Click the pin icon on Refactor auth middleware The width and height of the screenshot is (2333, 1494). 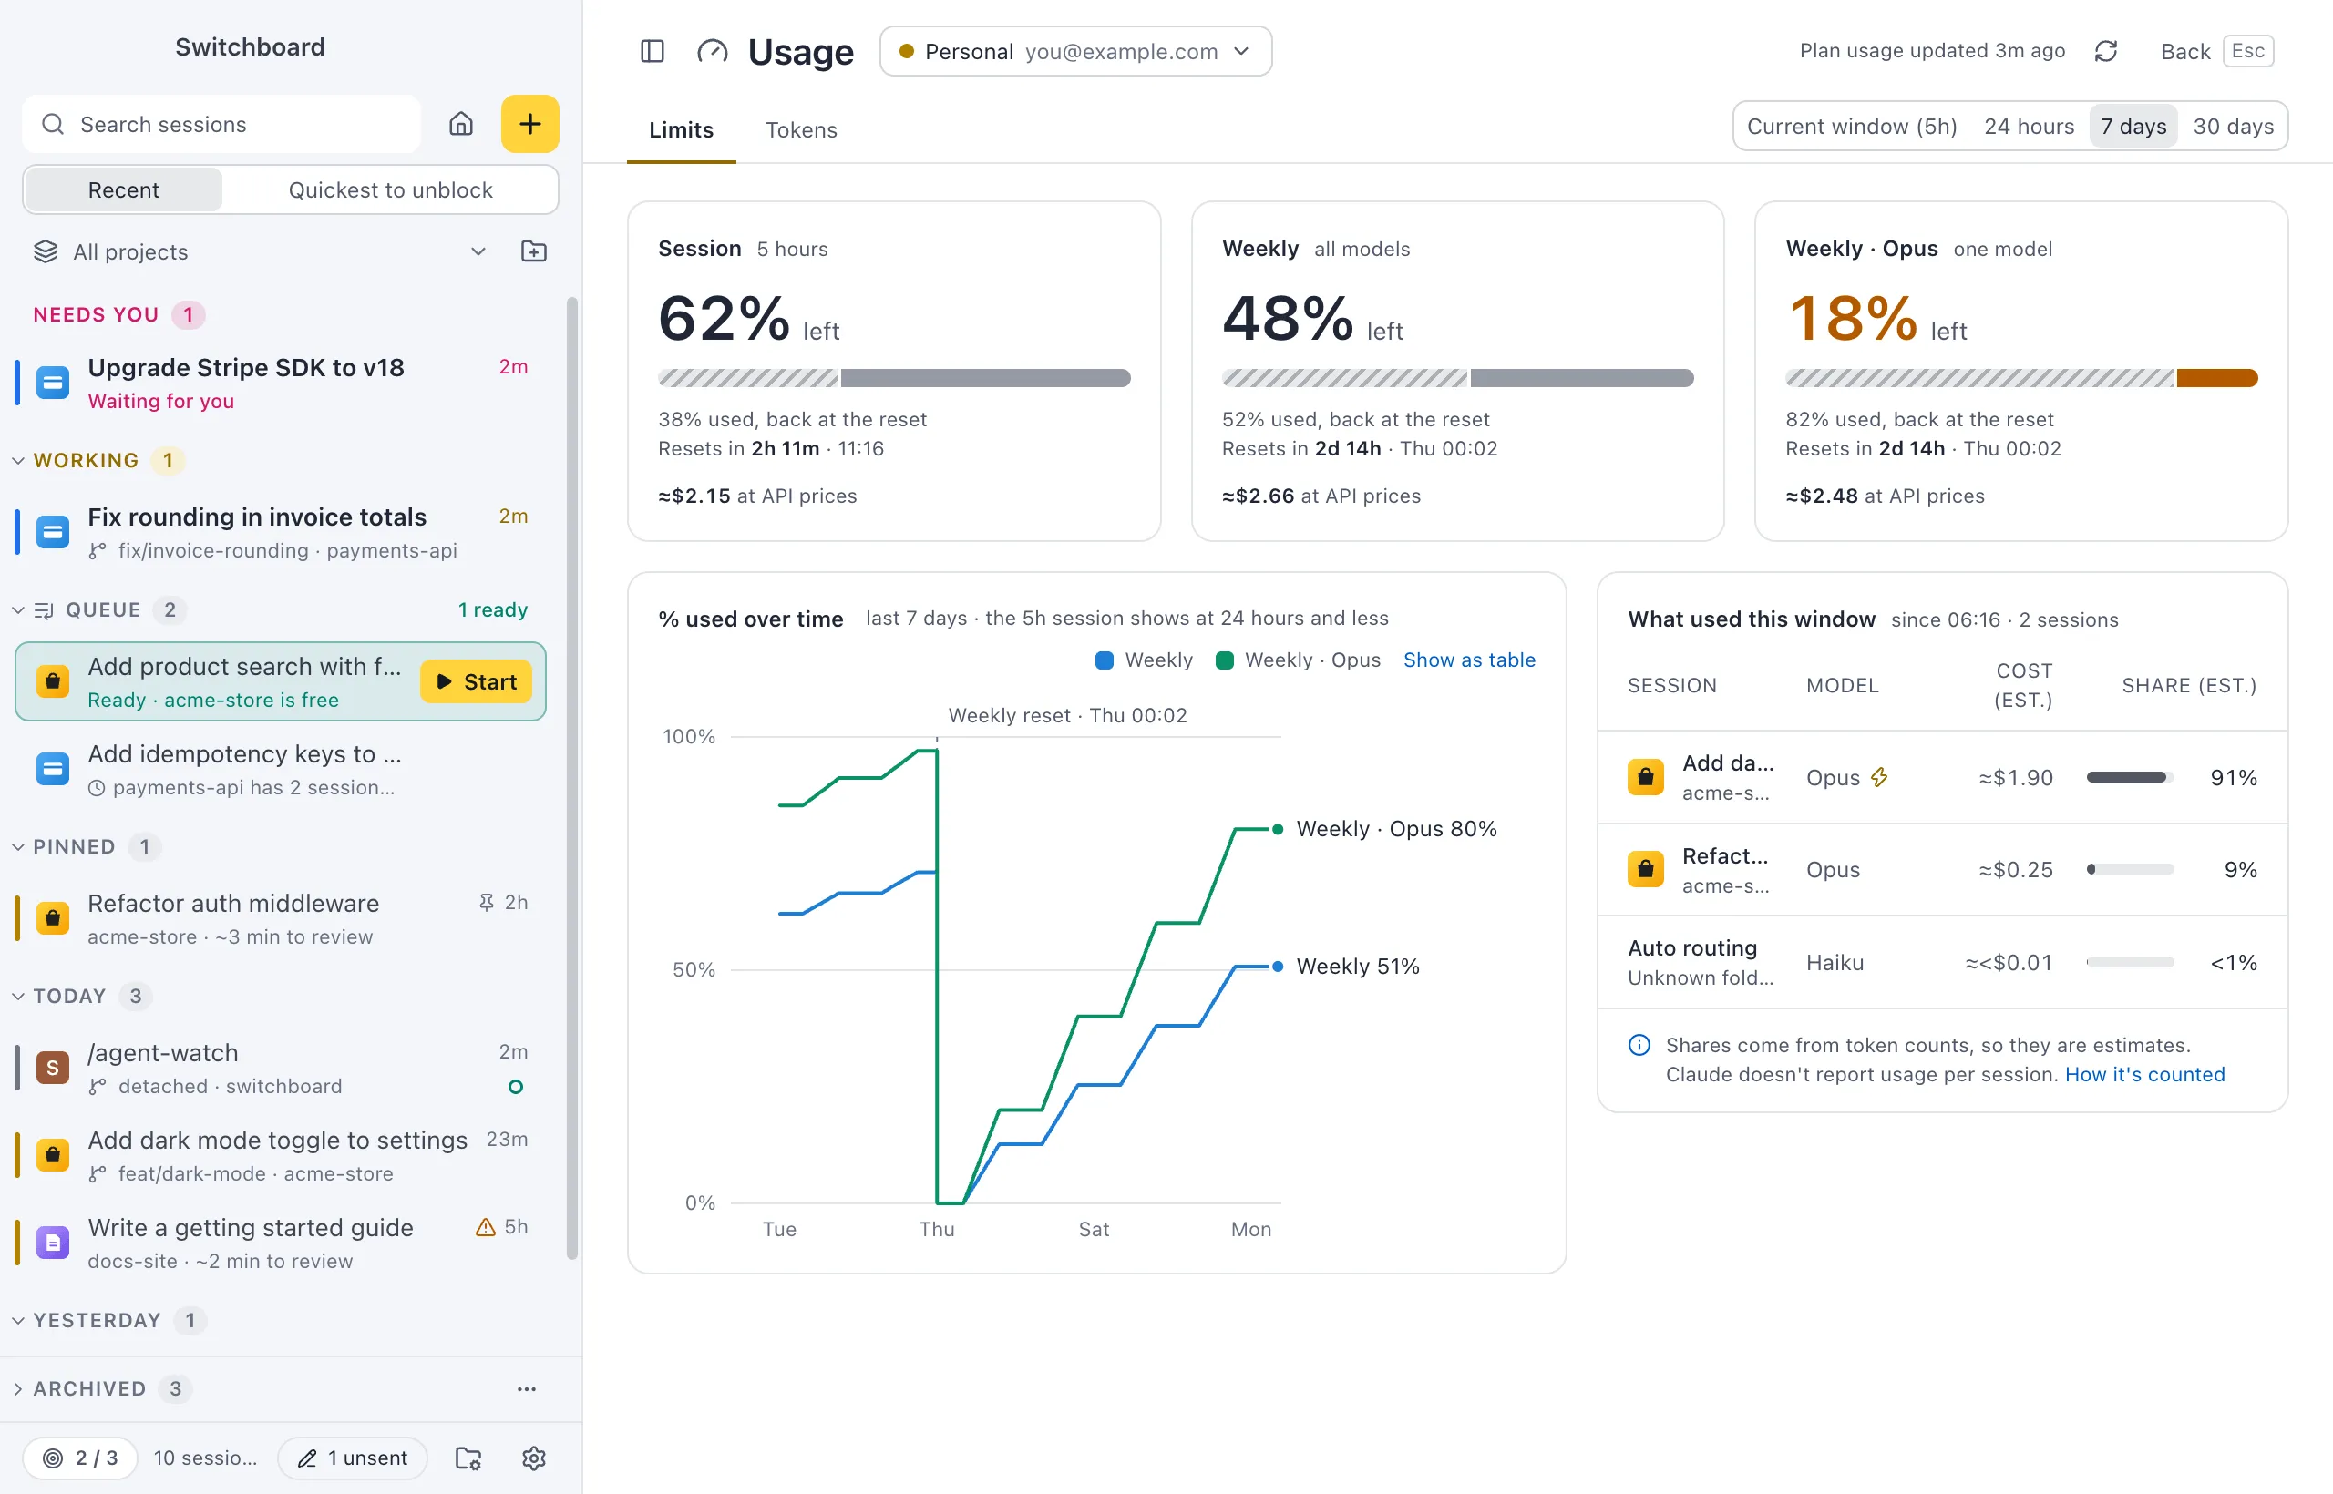point(487,903)
